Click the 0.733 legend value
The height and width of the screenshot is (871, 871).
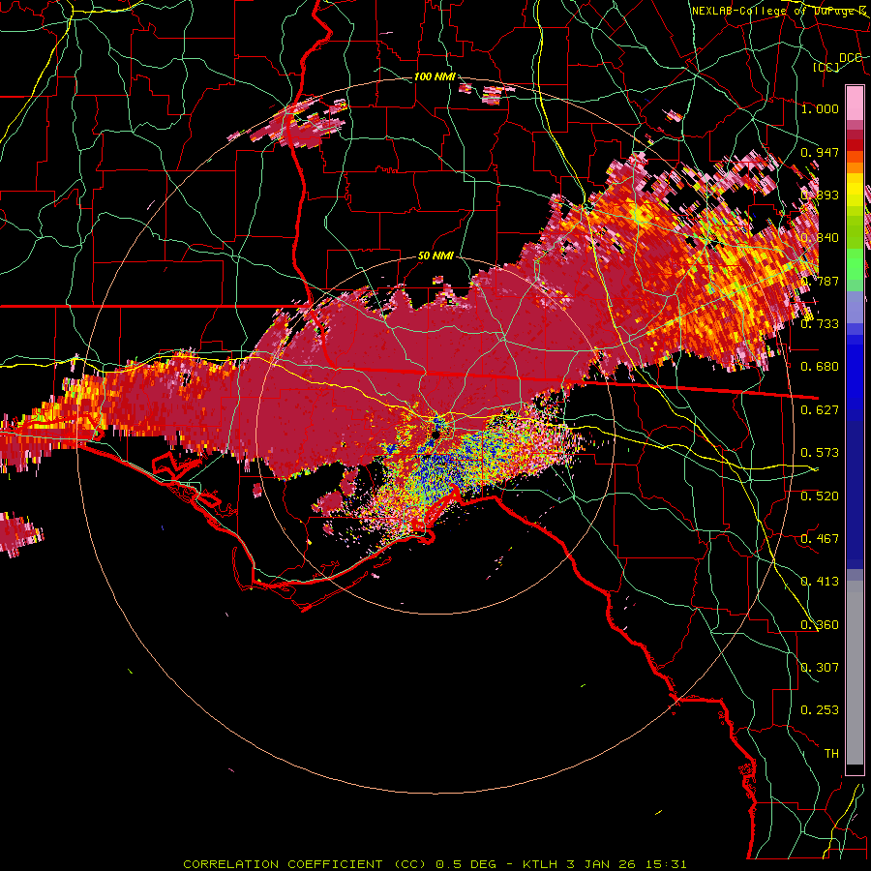coord(820,324)
